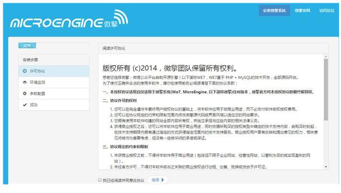341x193 pixels.
Task: Check 我已经阅读并同意此协议 checkbox
Action: pyautogui.click(x=100, y=180)
